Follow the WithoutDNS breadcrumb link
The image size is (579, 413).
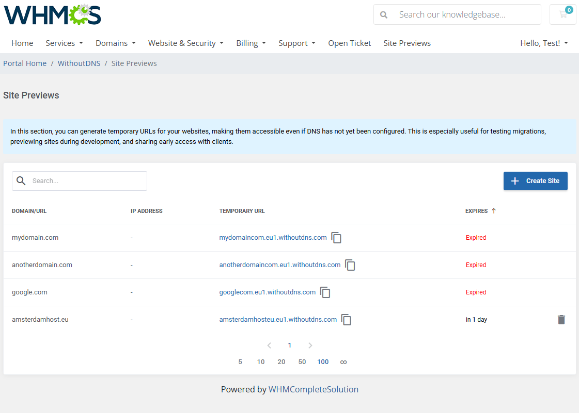click(79, 63)
